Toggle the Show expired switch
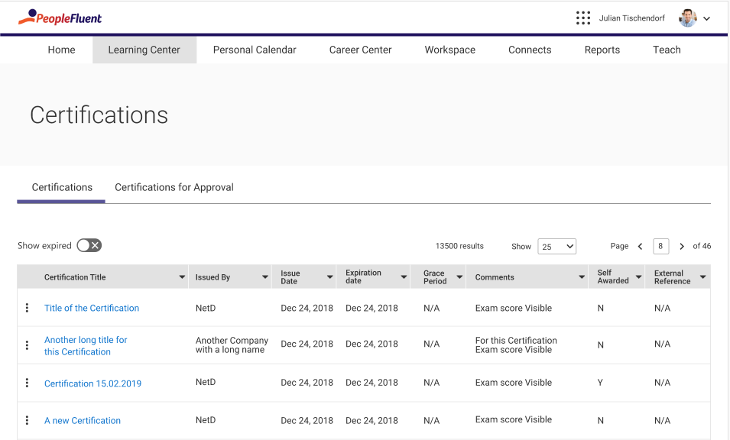 click(x=89, y=245)
